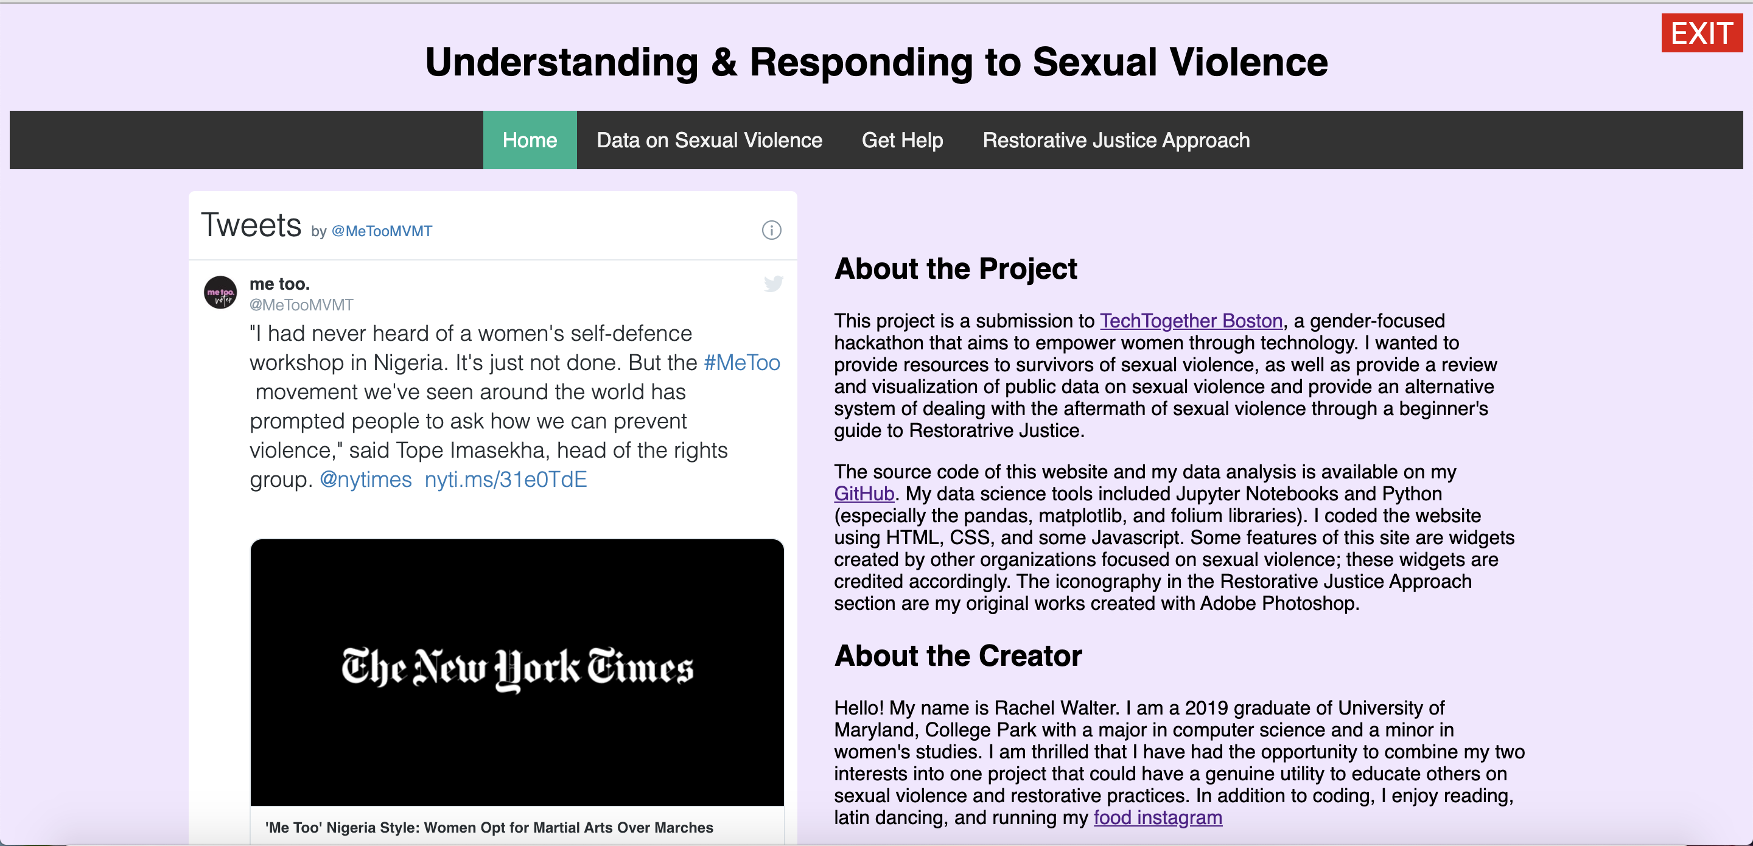Click the #MeToo hashtag in tweet
This screenshot has height=846, width=1753.
[742, 363]
